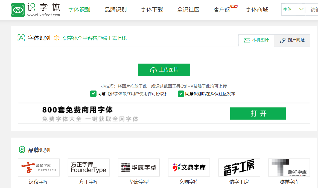Open the 识字体全平台客户端正式上线 announcement link
Viewport: 318px width, 188px height.
[95, 38]
